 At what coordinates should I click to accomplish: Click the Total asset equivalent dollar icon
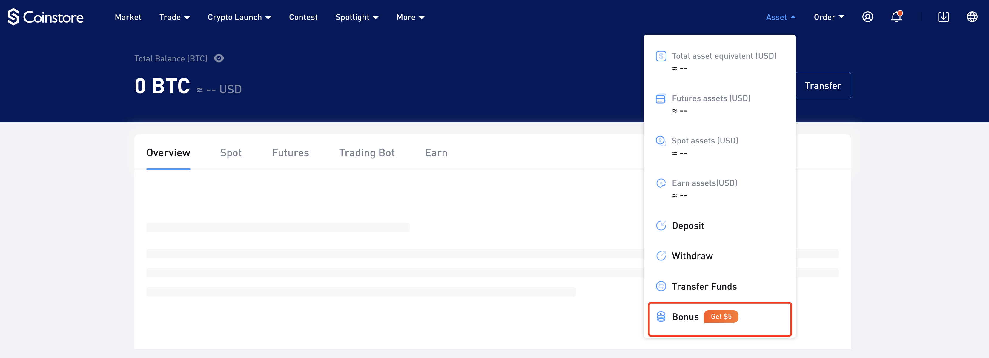tap(661, 56)
